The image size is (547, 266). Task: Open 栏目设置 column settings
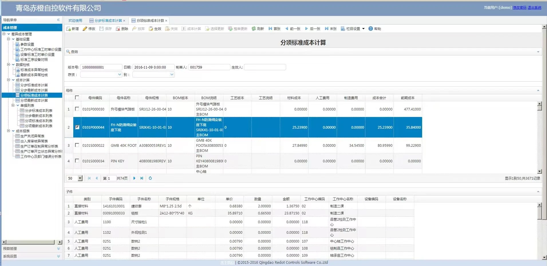tap(353, 29)
